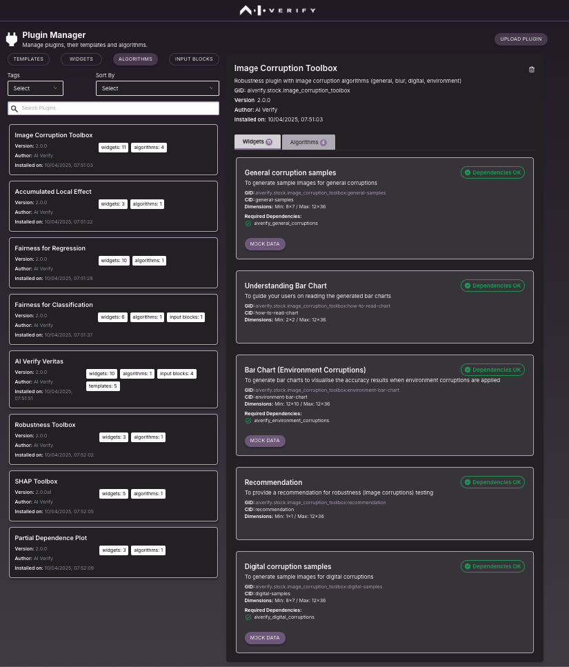Click 'templates: 5' chip on AI Verify Veritas

coord(103,386)
